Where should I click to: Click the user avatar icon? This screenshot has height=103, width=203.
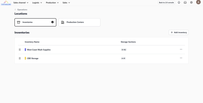[198, 3]
